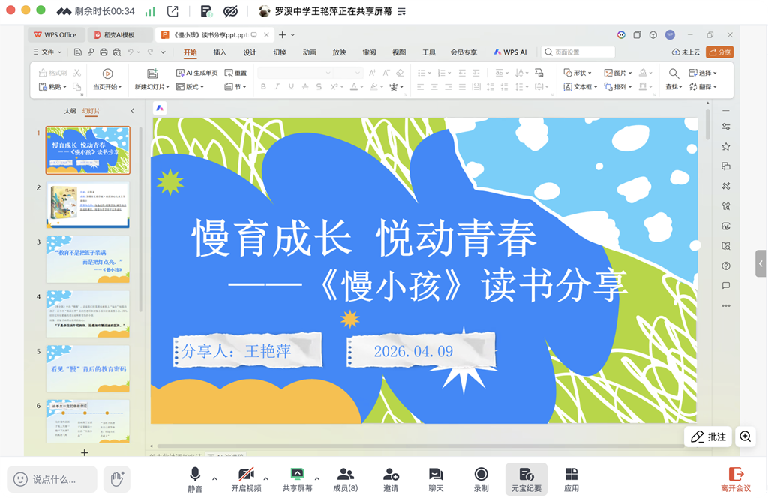The height and width of the screenshot is (498, 768).
Task: Toggle underline formatting (U)
Action: click(x=292, y=87)
